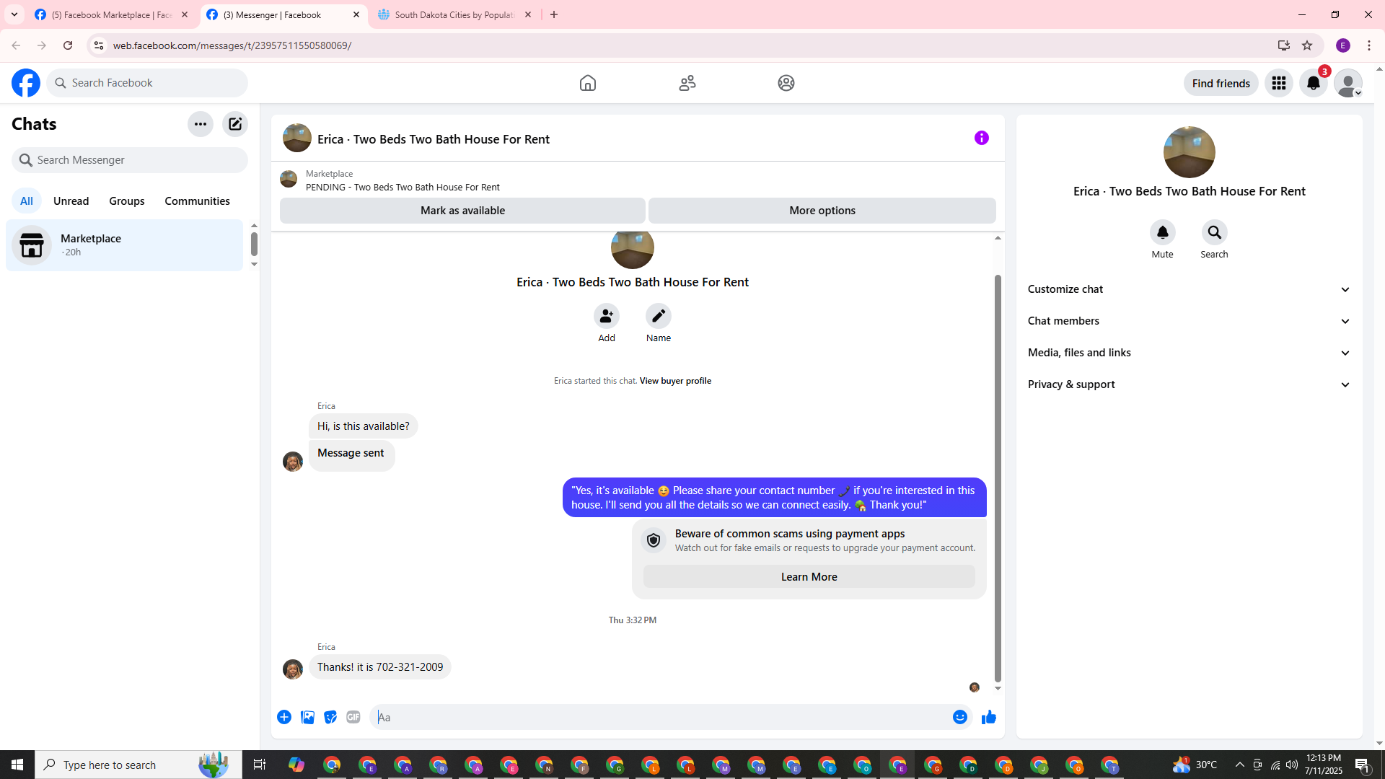This screenshot has height=779, width=1385.
Task: Go to the Home feed icon
Action: [588, 83]
